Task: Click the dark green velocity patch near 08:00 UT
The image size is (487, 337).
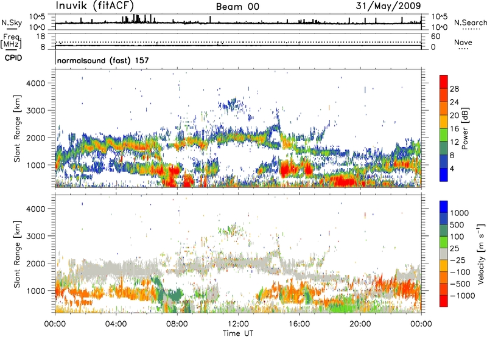Action: click(x=175, y=294)
